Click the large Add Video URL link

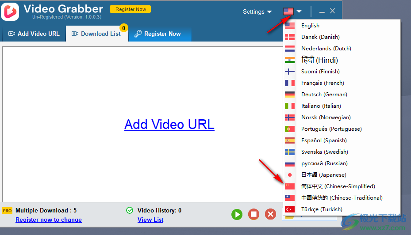tap(169, 124)
